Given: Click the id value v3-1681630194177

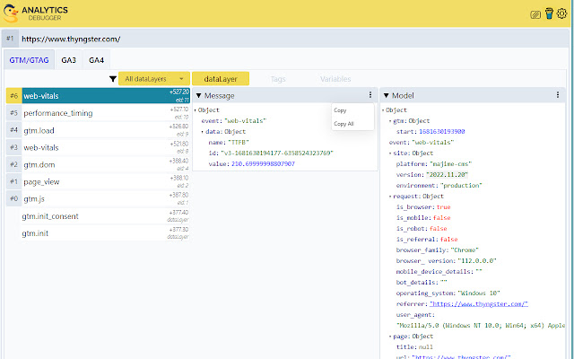Looking at the screenshot, I should coord(277,153).
